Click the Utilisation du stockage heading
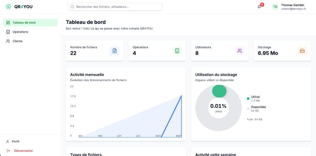The width and height of the screenshot is (316, 156). tap(216, 75)
